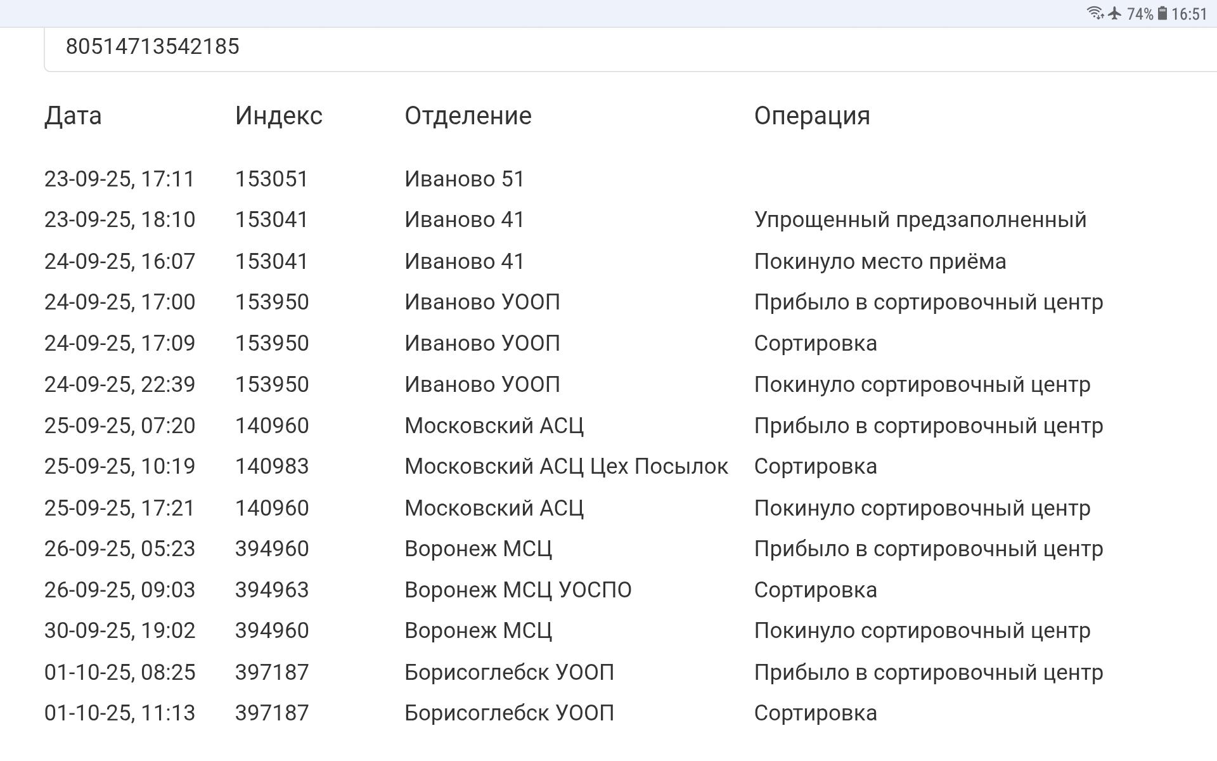Click the tracking number input field
1217x761 pixels.
tap(570, 47)
